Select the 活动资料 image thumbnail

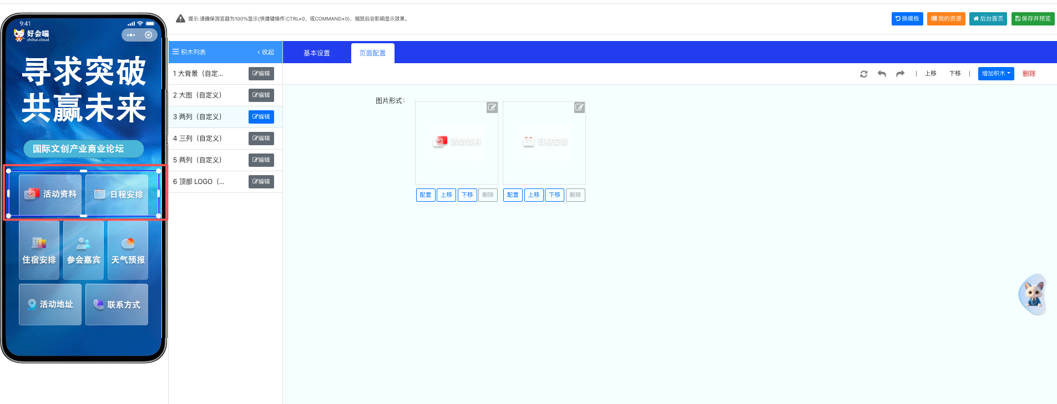(457, 142)
